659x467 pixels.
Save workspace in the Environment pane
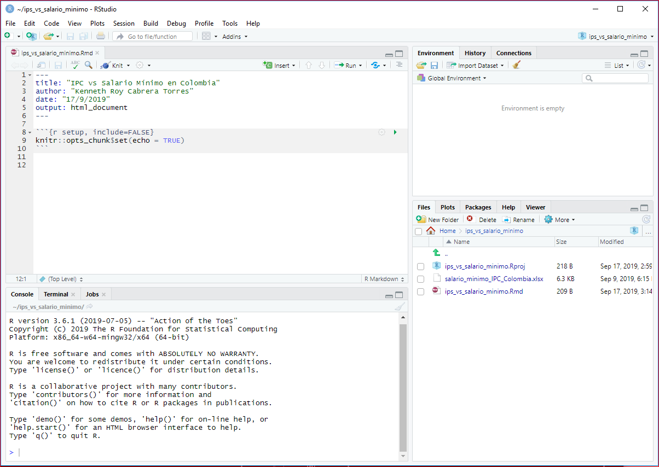click(x=435, y=65)
